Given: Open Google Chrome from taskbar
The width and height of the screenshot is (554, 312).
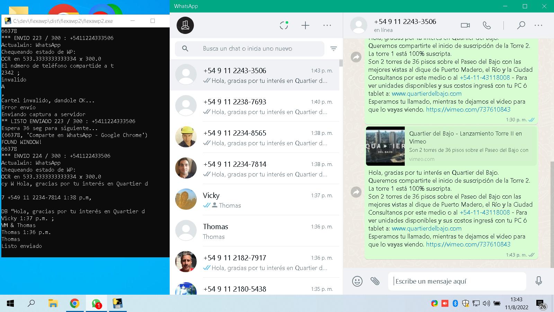Looking at the screenshot, I should coord(74,304).
